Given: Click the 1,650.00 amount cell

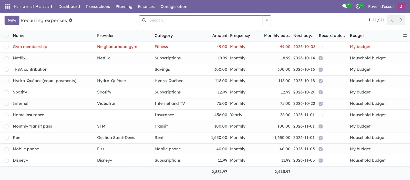Looking at the screenshot, I should point(219,138).
